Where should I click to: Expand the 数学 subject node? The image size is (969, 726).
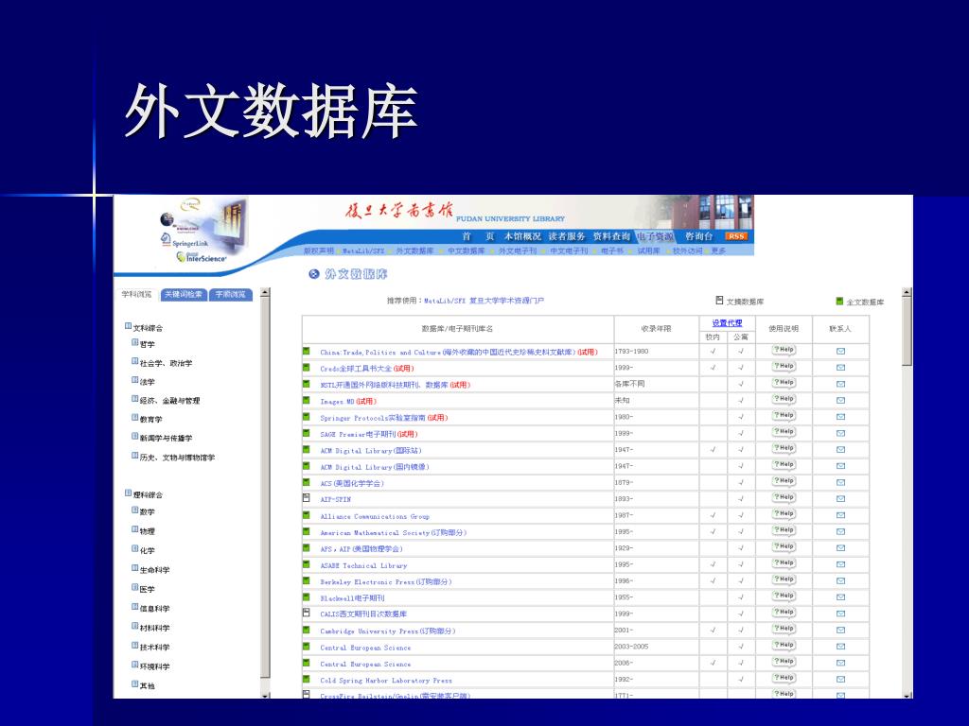point(134,510)
